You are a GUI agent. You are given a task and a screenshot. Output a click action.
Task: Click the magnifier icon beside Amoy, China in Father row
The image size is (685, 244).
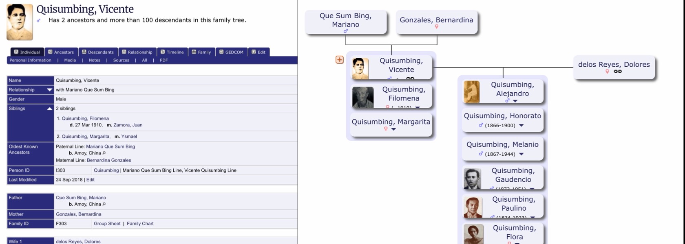pos(104,204)
